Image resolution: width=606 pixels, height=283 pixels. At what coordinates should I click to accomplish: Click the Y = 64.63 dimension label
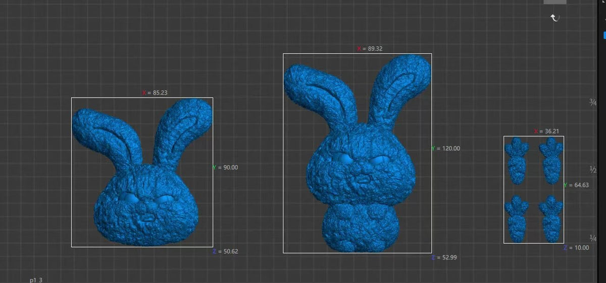[576, 185]
